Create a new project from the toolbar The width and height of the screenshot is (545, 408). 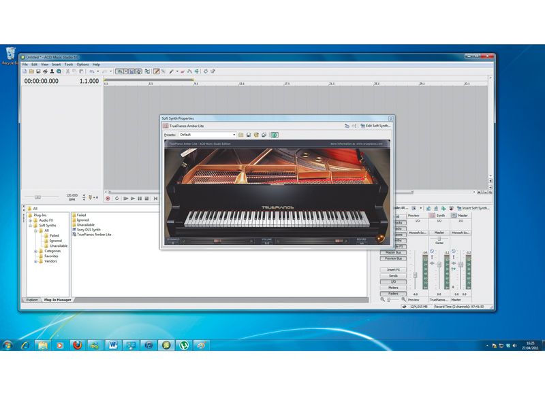point(25,71)
